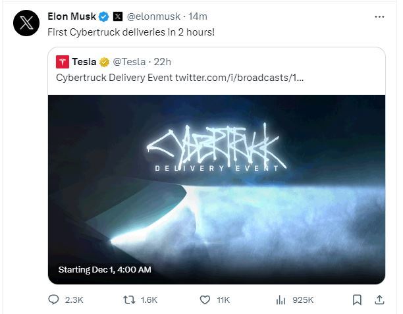Open the Cybertruck Delivery Event broadcast thumbnail
Viewport: 403px width, 314px height.
(x=217, y=191)
